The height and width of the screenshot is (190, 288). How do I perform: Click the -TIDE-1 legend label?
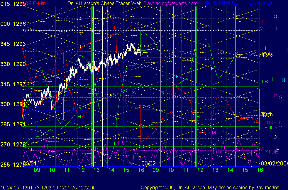(x=272, y=122)
